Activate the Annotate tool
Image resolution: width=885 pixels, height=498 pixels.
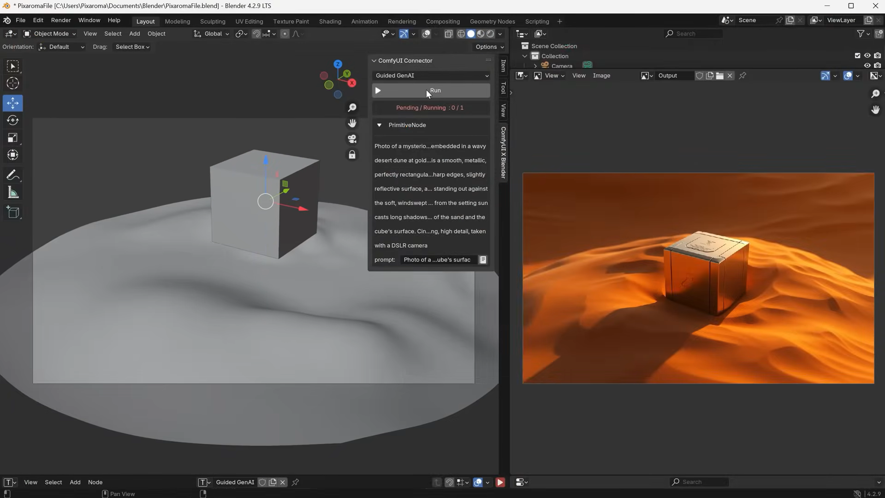tap(13, 175)
